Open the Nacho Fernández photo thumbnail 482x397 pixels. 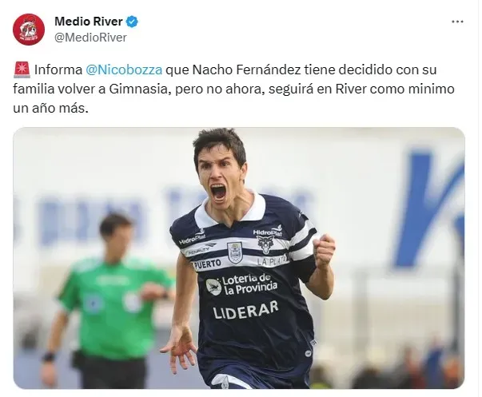[x=239, y=258]
